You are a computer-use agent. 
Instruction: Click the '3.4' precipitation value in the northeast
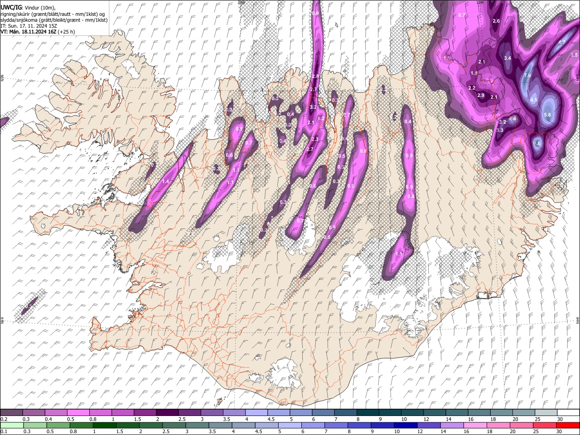(x=507, y=58)
